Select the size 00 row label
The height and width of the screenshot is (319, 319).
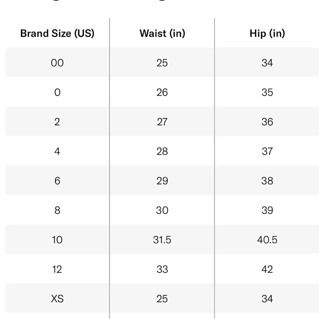[57, 63]
